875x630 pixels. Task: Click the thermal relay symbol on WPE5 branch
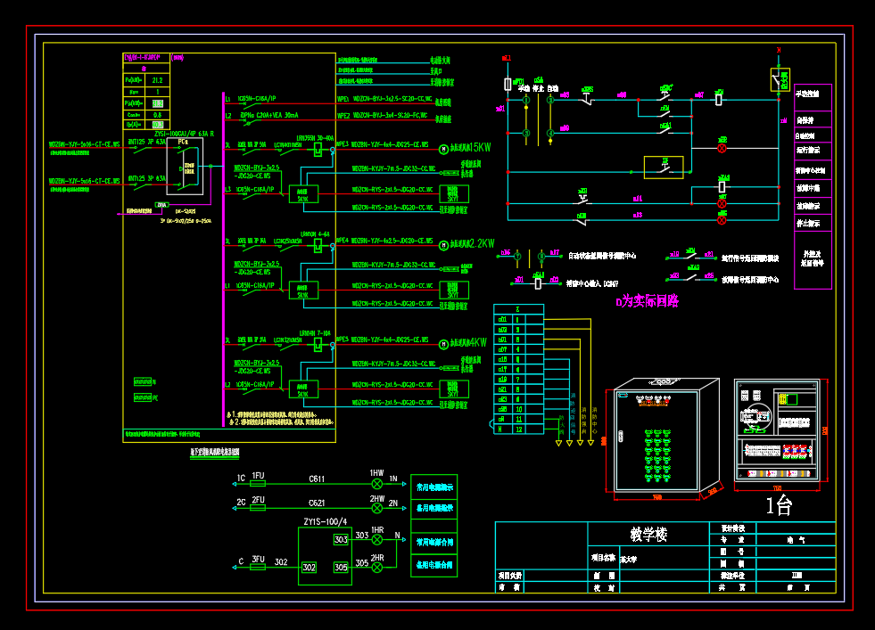click(x=318, y=345)
